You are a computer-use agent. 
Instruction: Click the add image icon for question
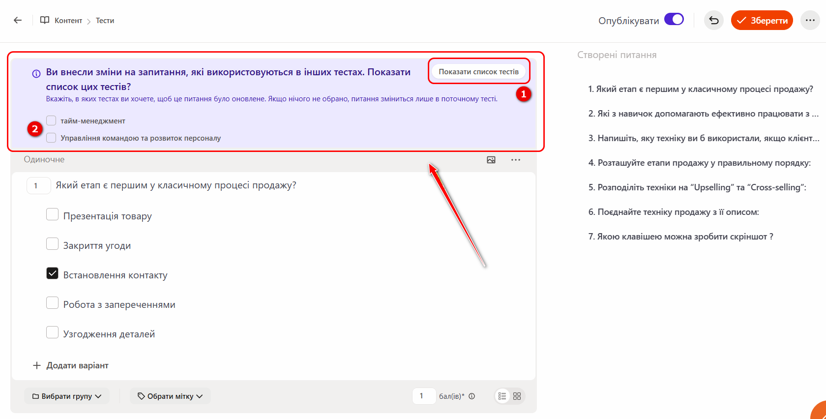point(491,160)
